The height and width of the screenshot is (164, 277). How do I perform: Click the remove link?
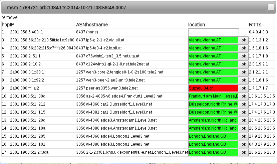point(9,17)
